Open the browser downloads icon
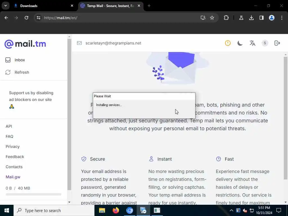Screen dimensions: 288x216 coord(251,18)
